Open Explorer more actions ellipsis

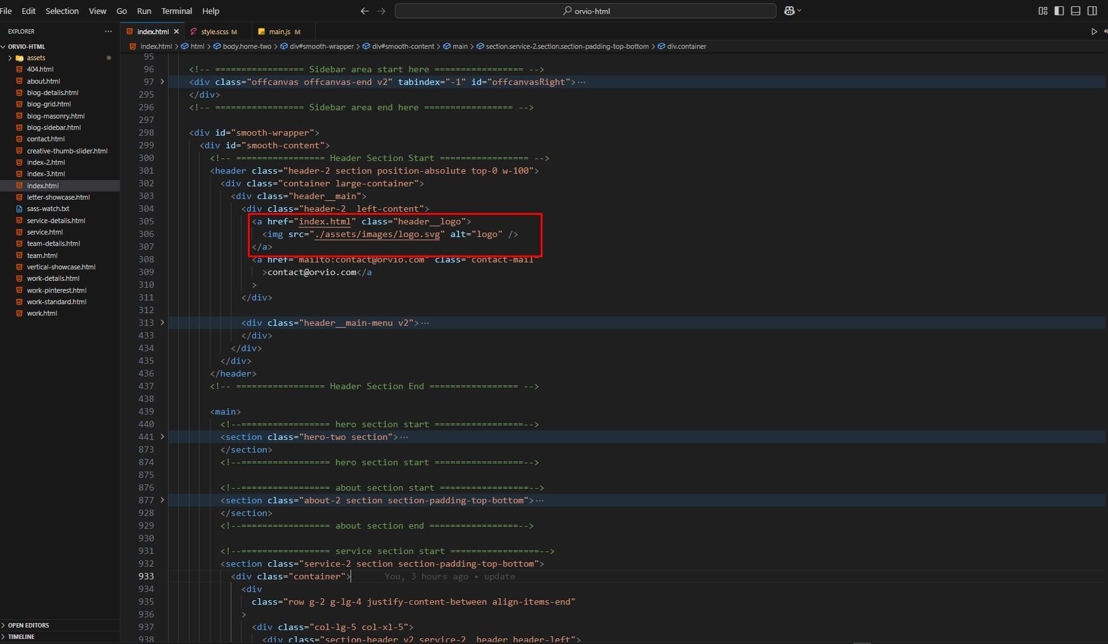pos(108,31)
